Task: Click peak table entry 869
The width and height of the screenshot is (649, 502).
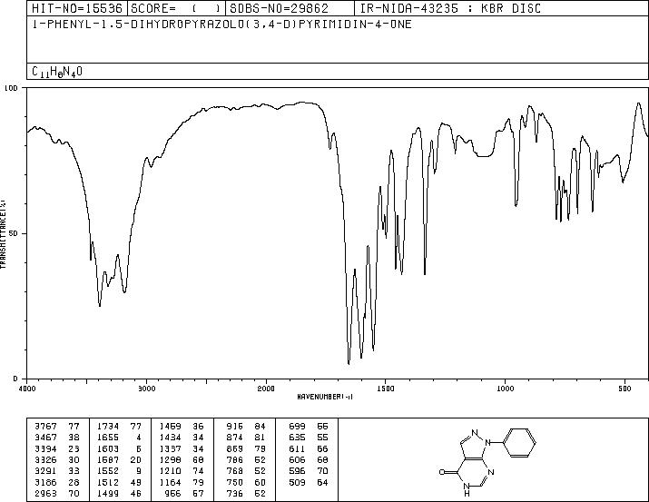Action: pos(235,448)
